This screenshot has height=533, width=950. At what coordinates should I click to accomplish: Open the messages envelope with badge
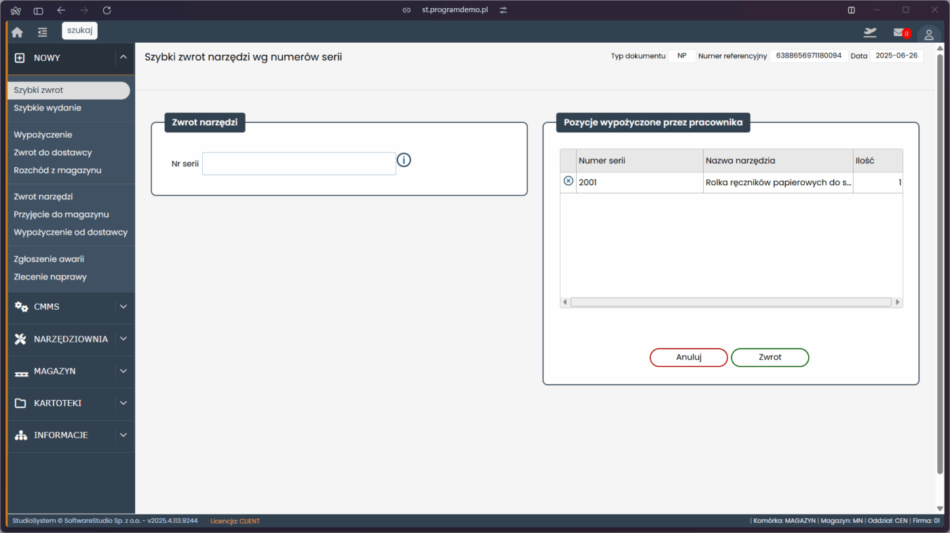click(900, 33)
